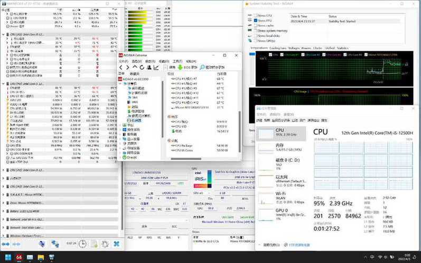This screenshot has width=421, height=263.
Task: Expand the Drive: Micron sensor group in HWiNFO
Action: 3,203
